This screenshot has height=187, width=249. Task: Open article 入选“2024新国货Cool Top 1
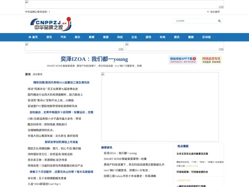(44, 184)
